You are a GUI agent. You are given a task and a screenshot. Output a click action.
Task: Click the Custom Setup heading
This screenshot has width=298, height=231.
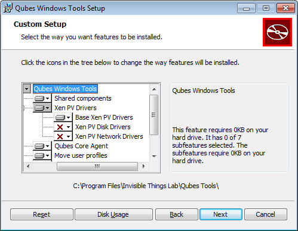click(40, 24)
